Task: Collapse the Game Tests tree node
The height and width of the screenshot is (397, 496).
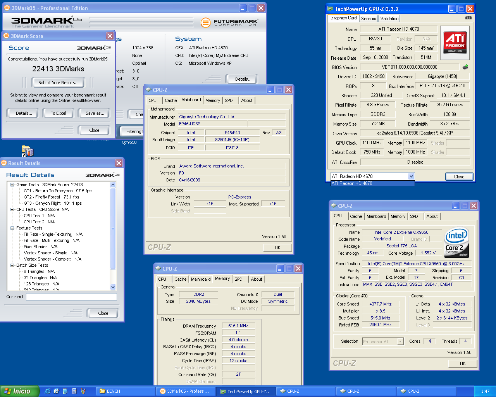Action: pyautogui.click(x=12, y=185)
